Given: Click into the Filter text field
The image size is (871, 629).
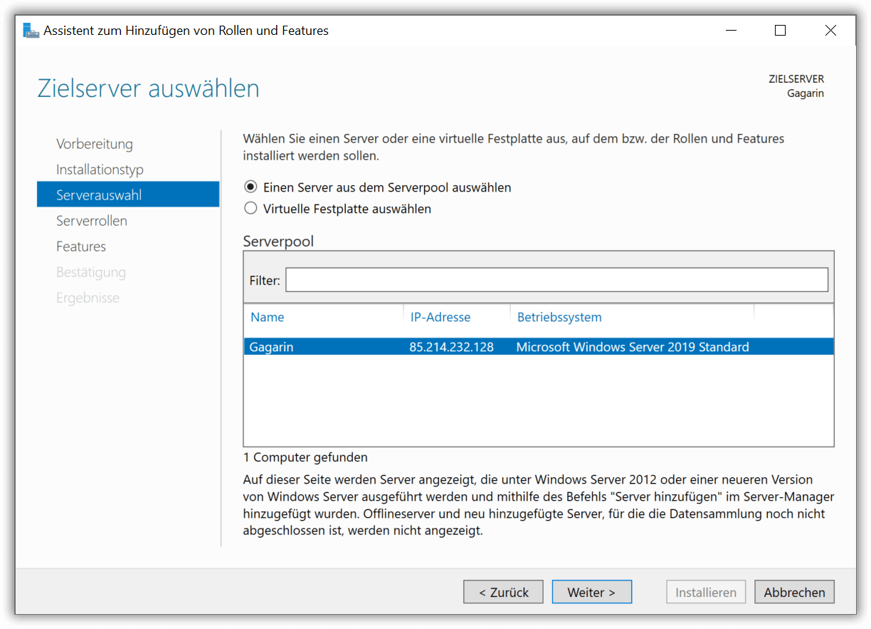Looking at the screenshot, I should click(556, 280).
